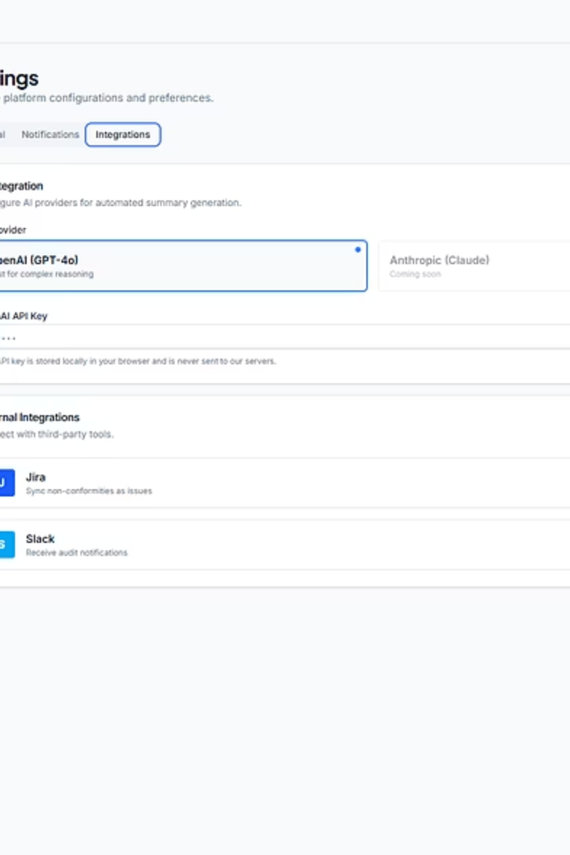Click the 'AI API Key' field label

click(x=23, y=315)
